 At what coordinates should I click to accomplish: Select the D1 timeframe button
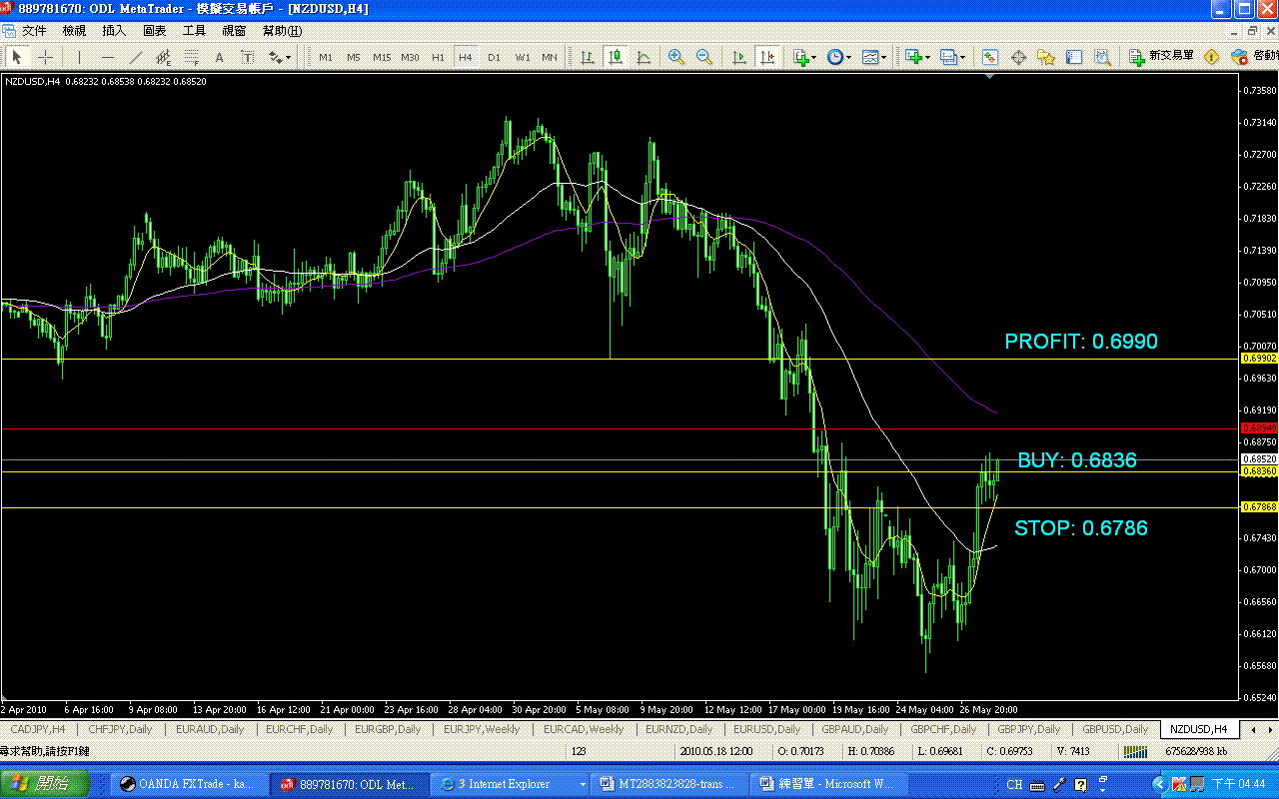[493, 57]
